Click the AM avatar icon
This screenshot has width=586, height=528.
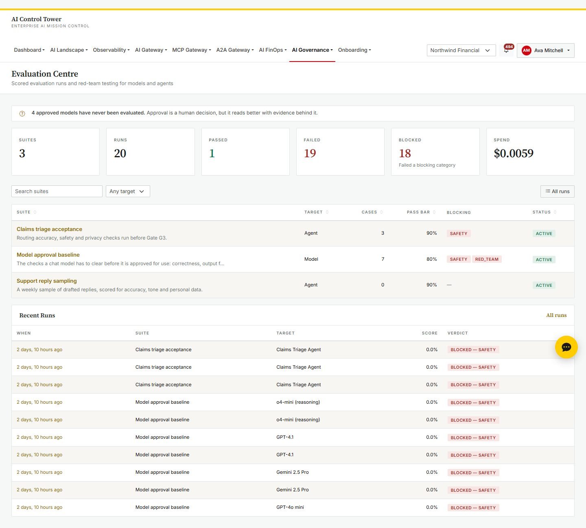527,51
